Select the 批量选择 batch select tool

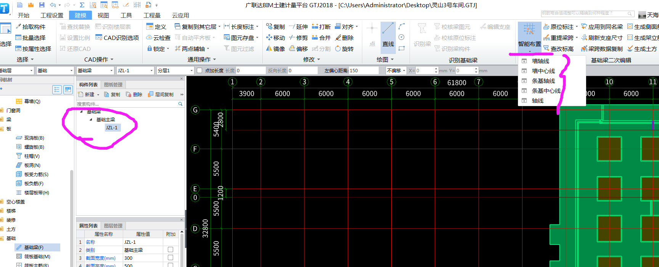click(31, 38)
